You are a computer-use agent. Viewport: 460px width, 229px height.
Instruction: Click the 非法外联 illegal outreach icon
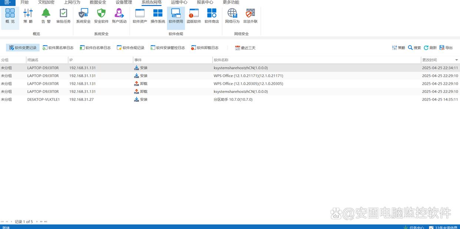[x=250, y=16]
